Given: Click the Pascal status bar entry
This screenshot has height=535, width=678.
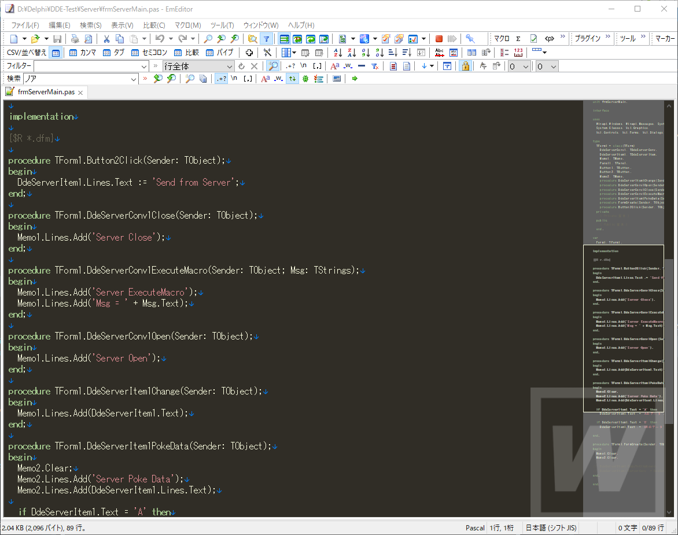Looking at the screenshot, I should tap(475, 527).
